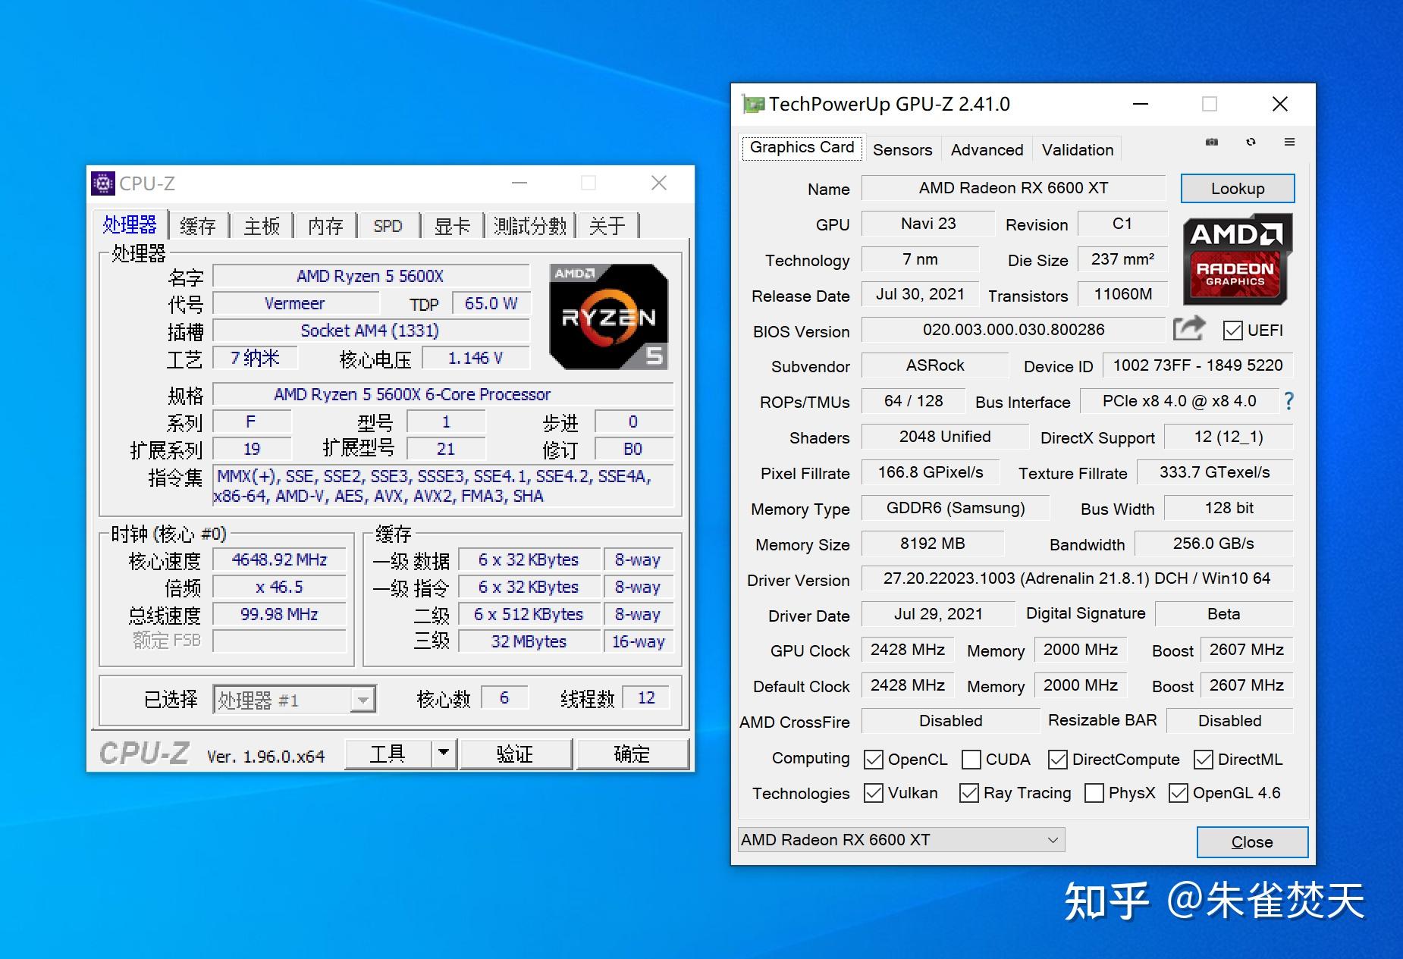Click the Socket AM4 (1331) value
The height and width of the screenshot is (959, 1403).
[x=371, y=331]
